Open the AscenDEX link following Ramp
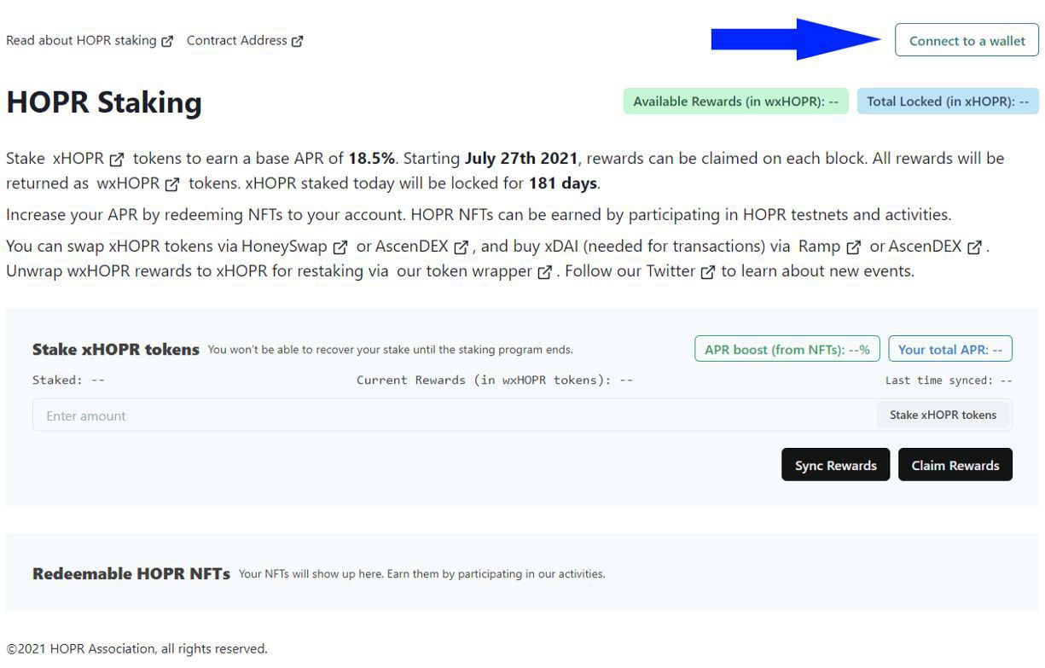1045x668 pixels. pyautogui.click(x=936, y=247)
